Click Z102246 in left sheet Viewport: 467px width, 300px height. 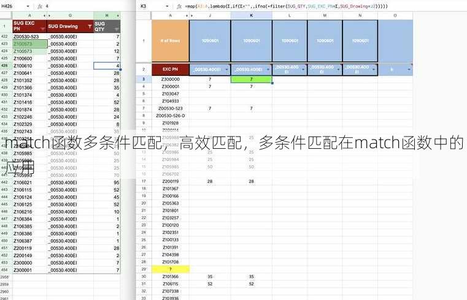point(23,117)
